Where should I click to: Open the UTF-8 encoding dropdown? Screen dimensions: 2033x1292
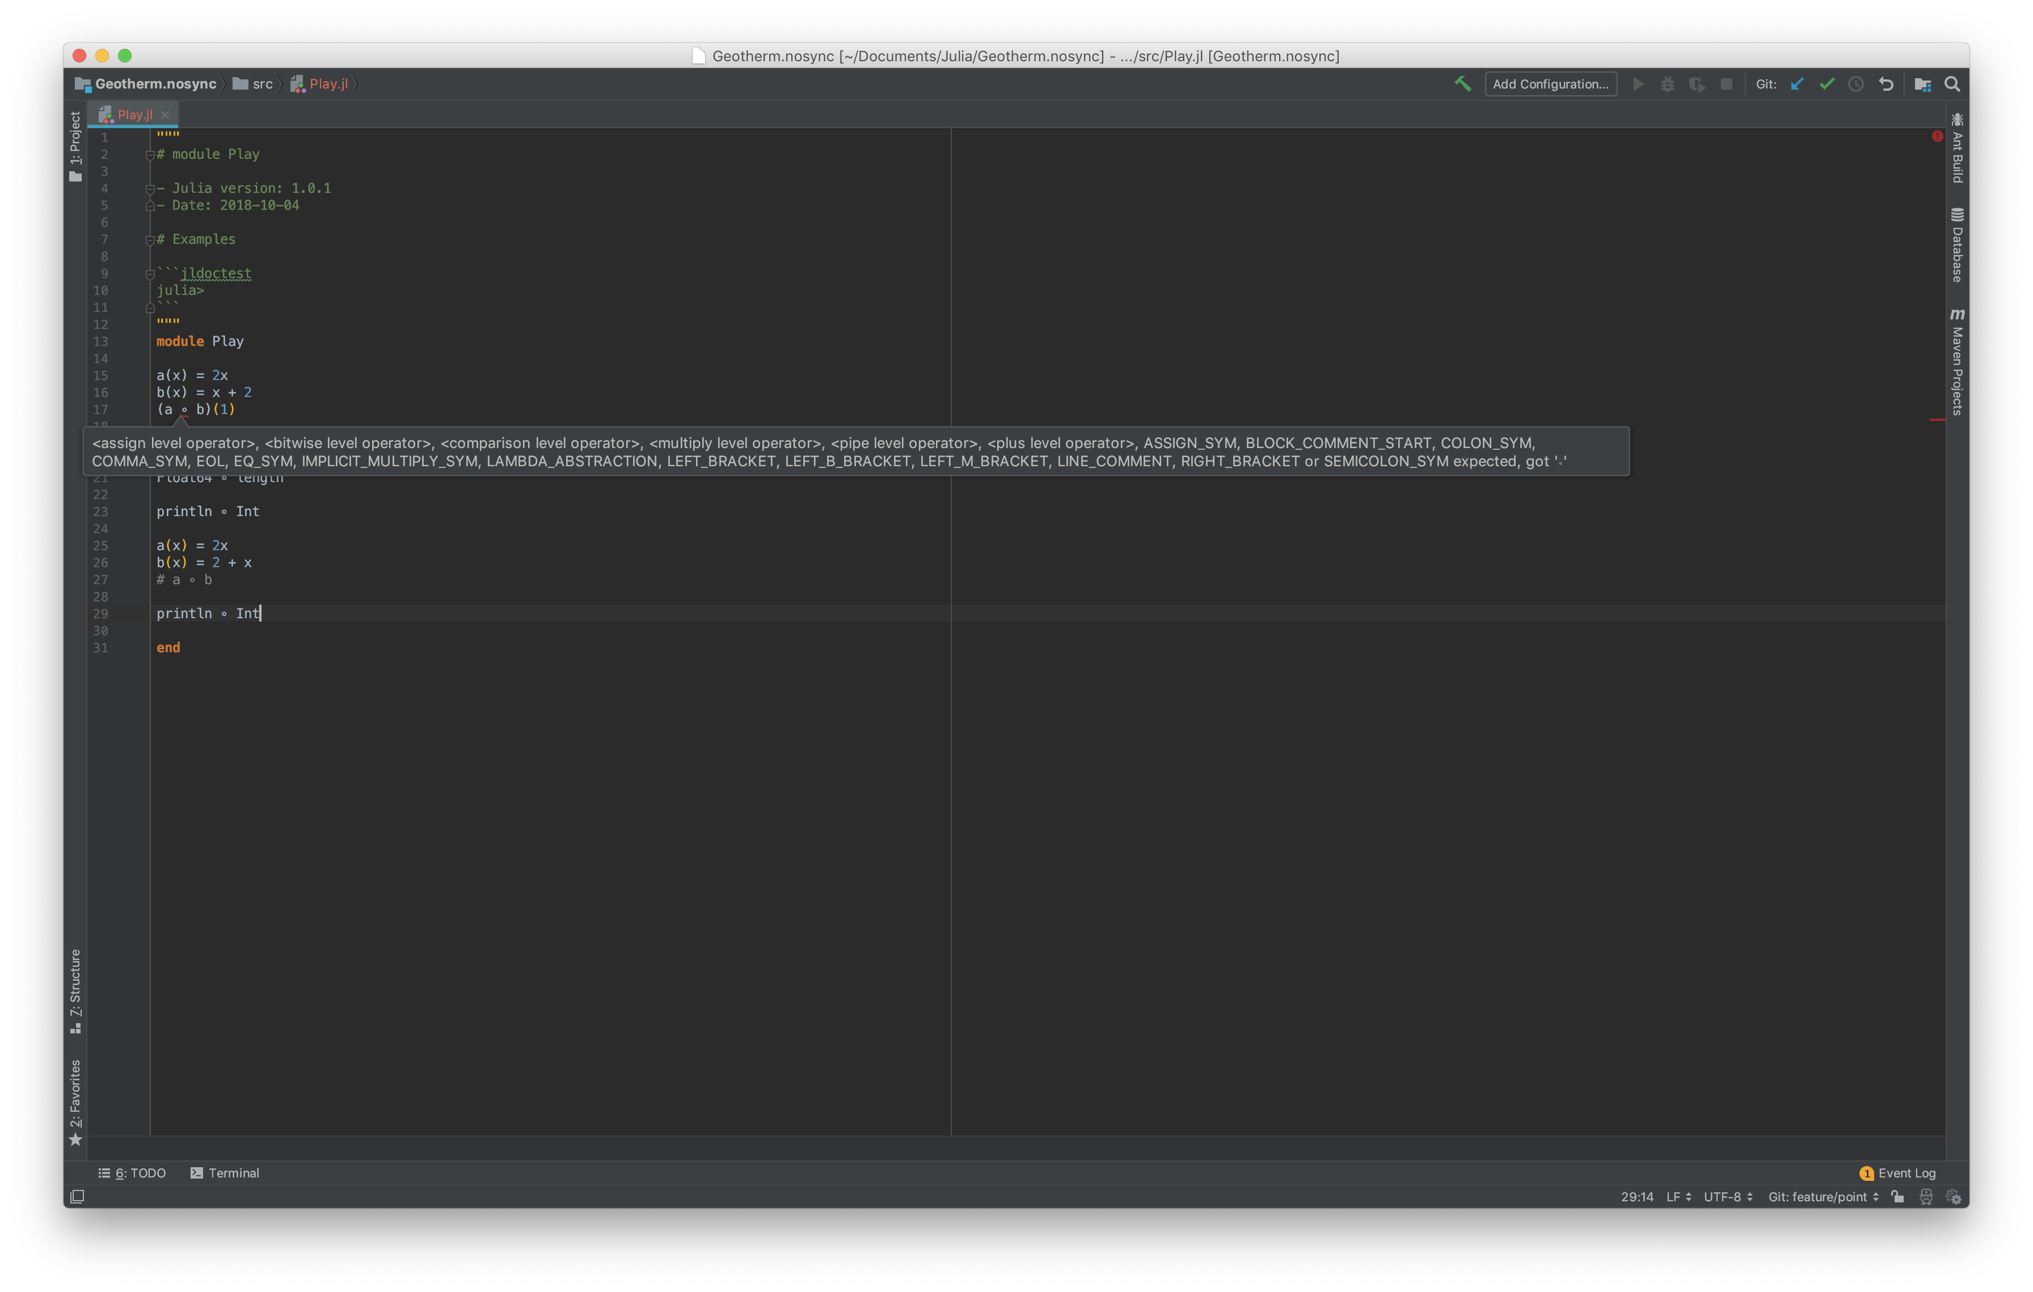click(1725, 1197)
